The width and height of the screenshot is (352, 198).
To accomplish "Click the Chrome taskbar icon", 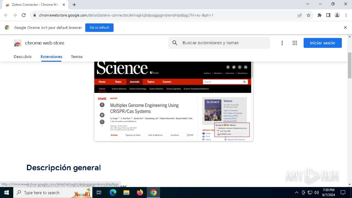I will [x=153, y=193].
